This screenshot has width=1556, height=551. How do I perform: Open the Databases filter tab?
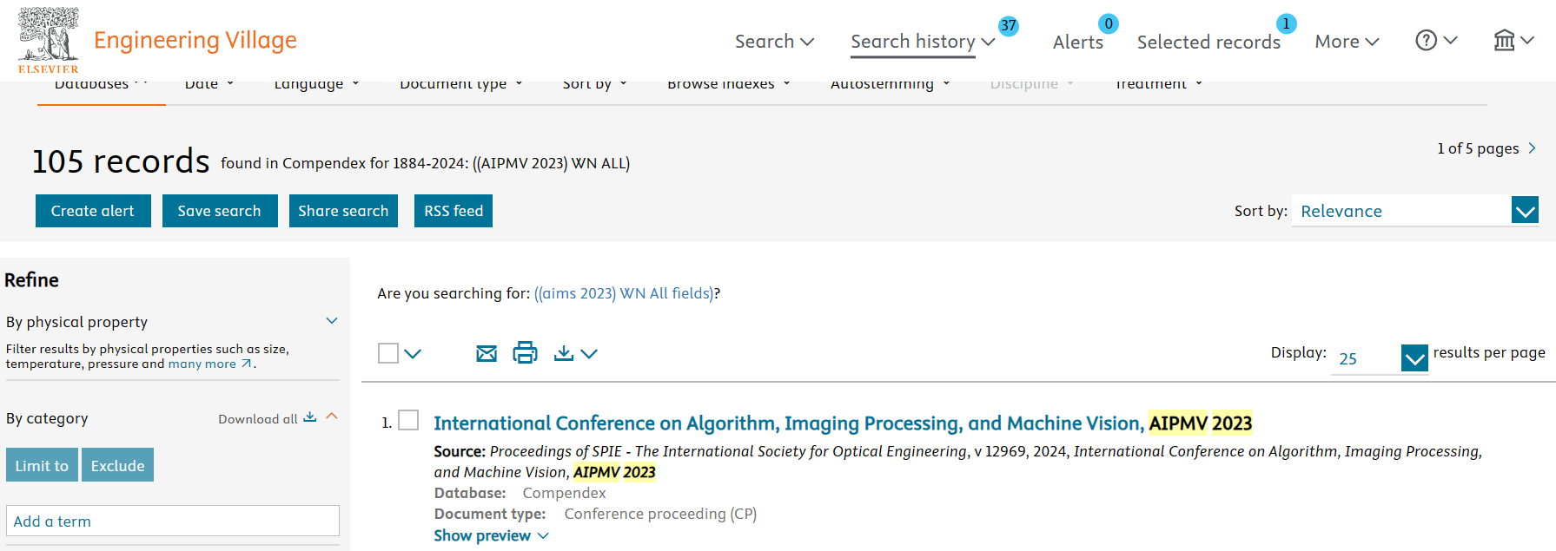tap(101, 84)
